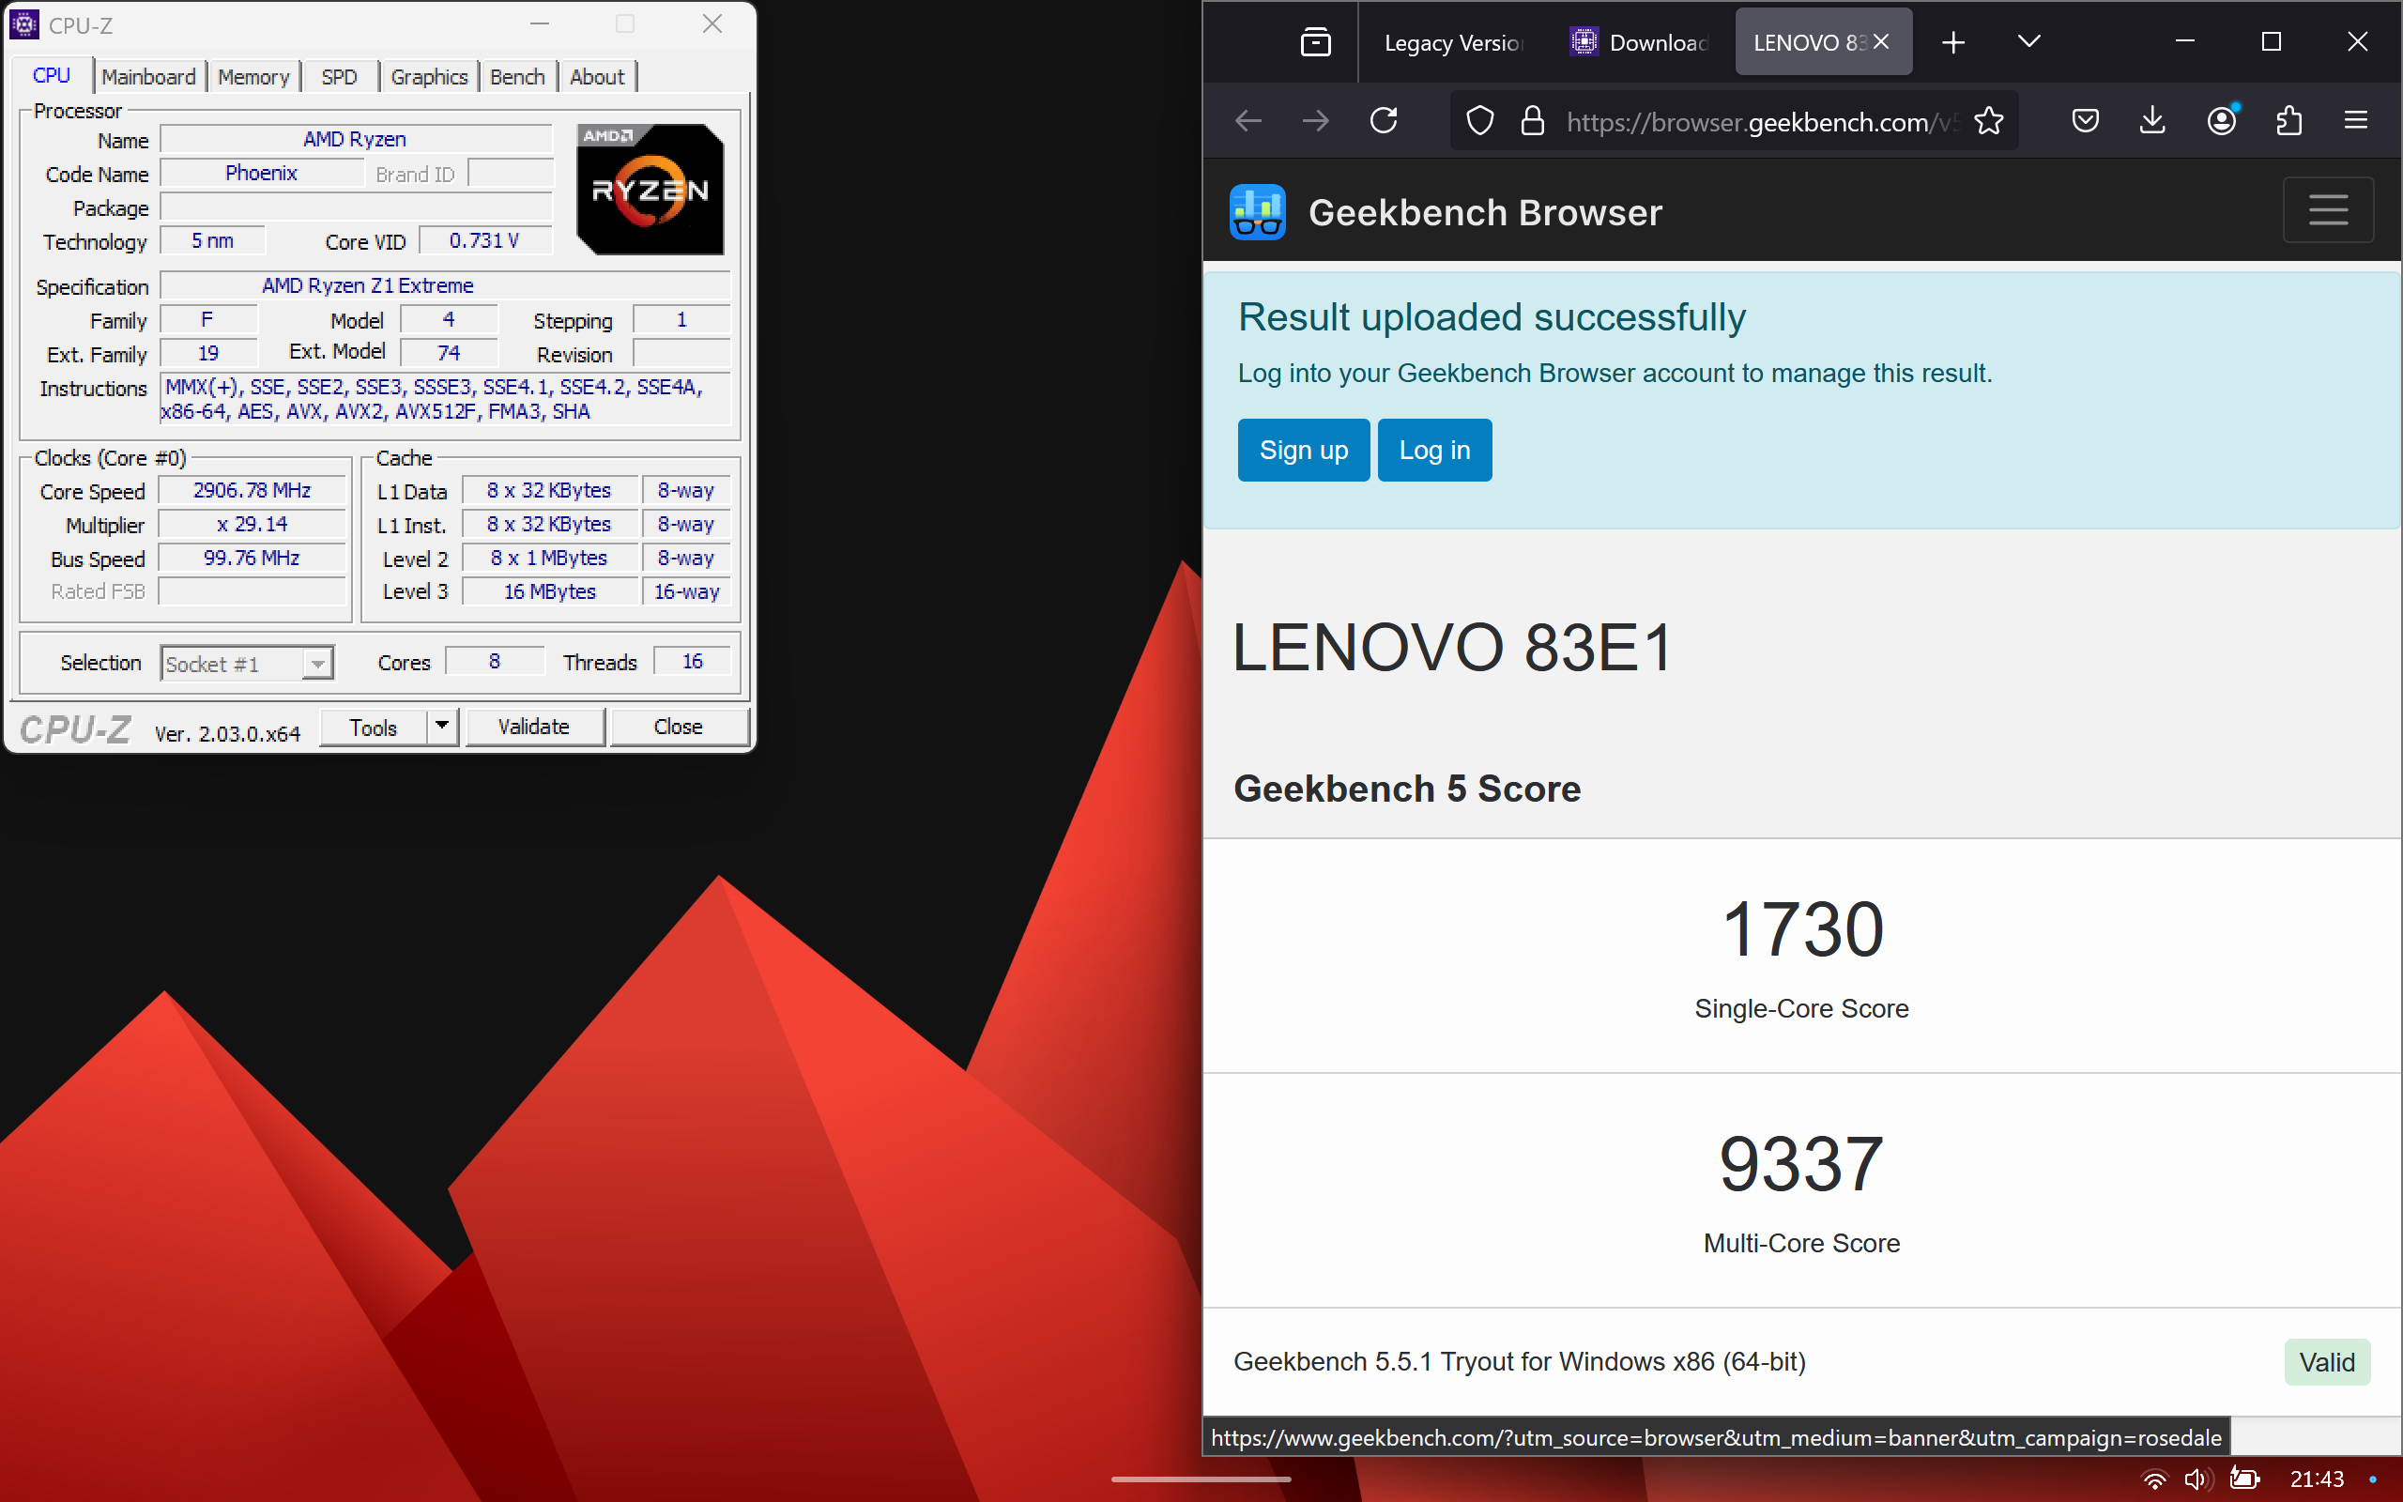Image resolution: width=2403 pixels, height=1502 pixels.
Task: Click the single-core score 1730
Action: pos(1801,928)
